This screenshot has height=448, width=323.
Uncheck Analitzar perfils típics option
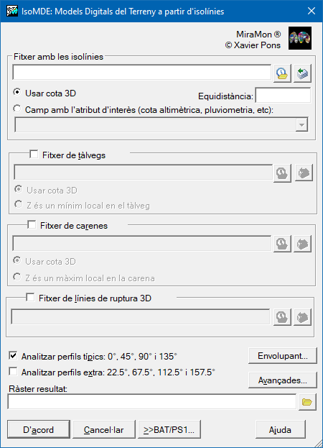click(13, 356)
